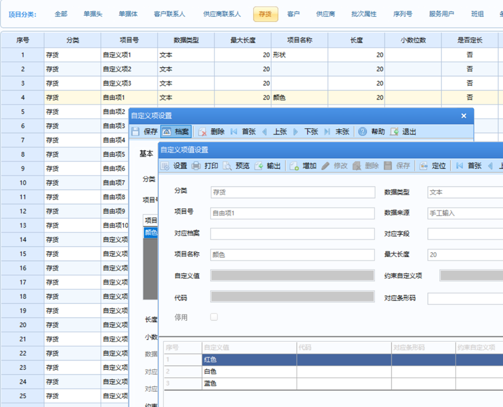Click 输出 export icon
This screenshot has width=503, height=407.
(259, 166)
